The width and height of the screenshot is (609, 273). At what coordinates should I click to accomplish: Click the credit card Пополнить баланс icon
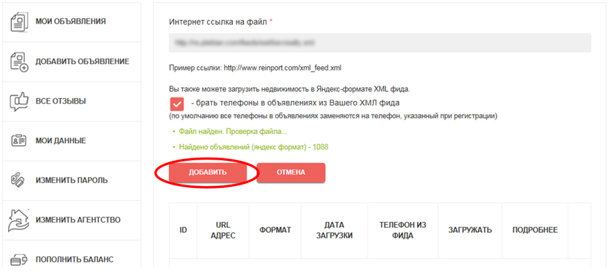pyautogui.click(x=18, y=259)
